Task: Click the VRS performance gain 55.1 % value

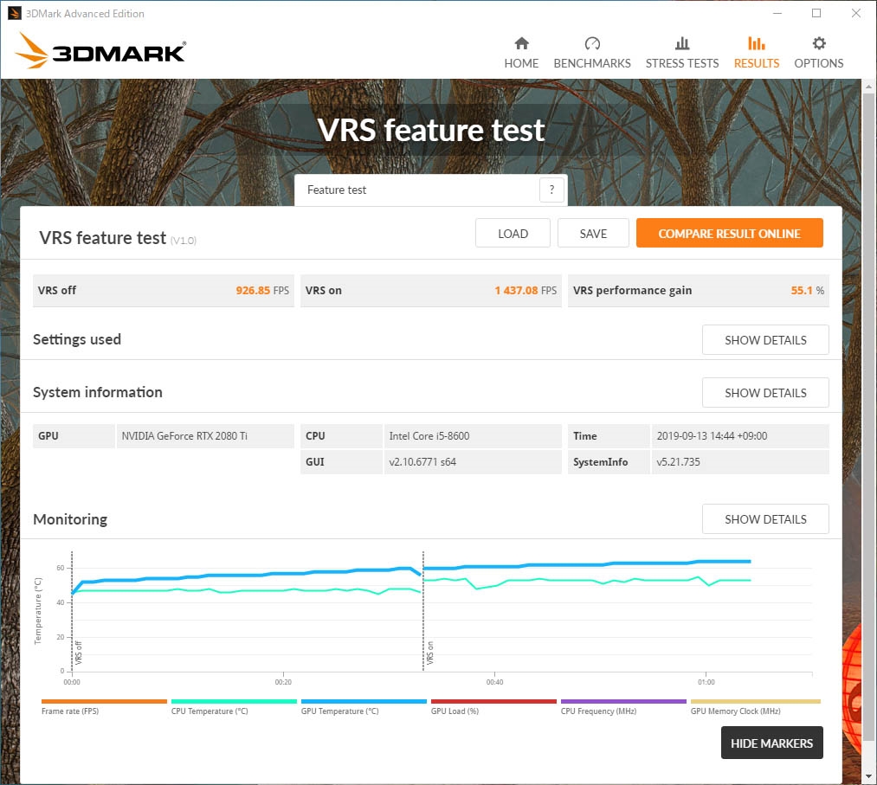Action: coord(807,290)
